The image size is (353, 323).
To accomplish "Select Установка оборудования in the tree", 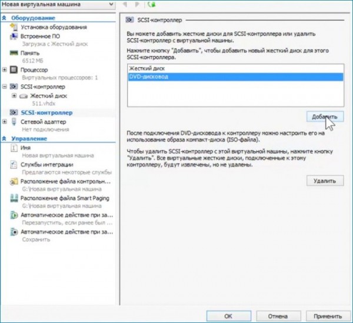I will (x=54, y=27).
